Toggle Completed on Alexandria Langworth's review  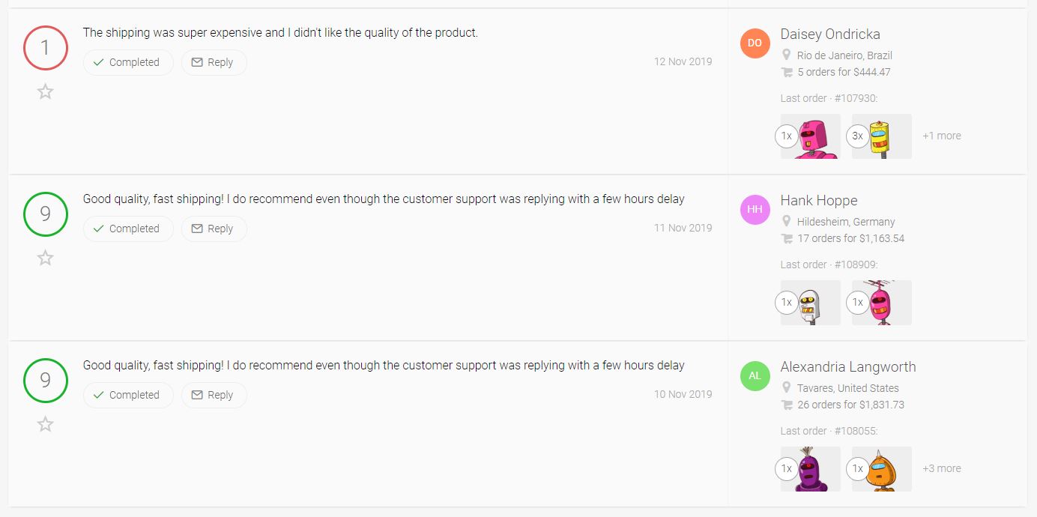coord(128,395)
